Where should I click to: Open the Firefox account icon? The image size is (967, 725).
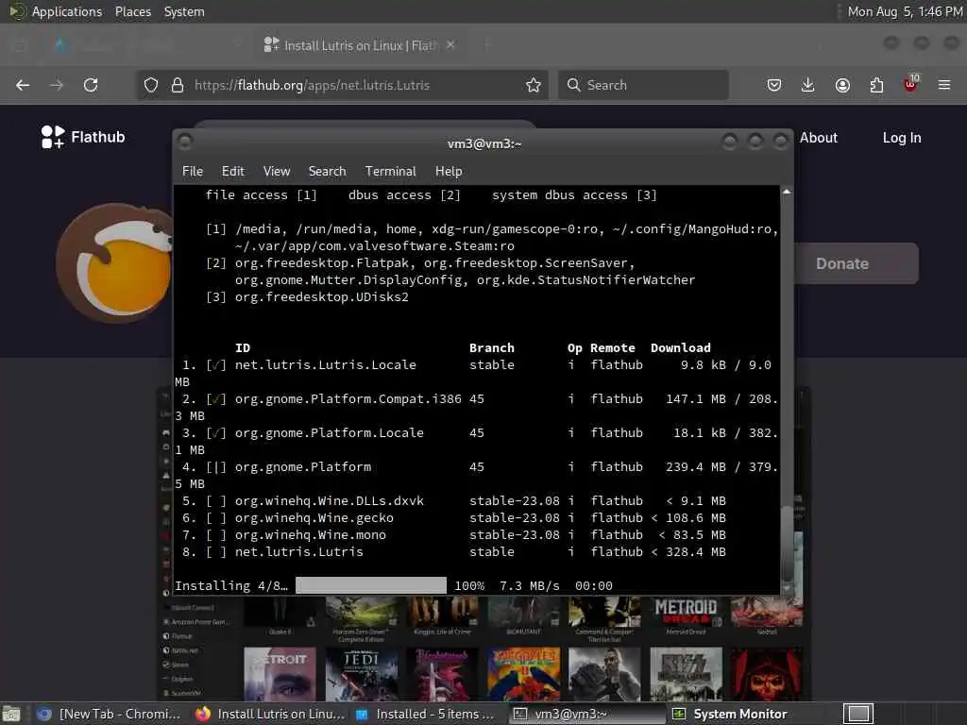click(x=842, y=85)
